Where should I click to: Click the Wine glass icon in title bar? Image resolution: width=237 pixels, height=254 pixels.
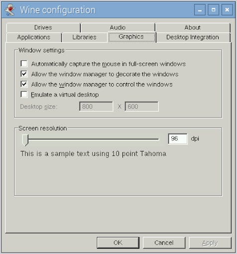(x=10, y=10)
